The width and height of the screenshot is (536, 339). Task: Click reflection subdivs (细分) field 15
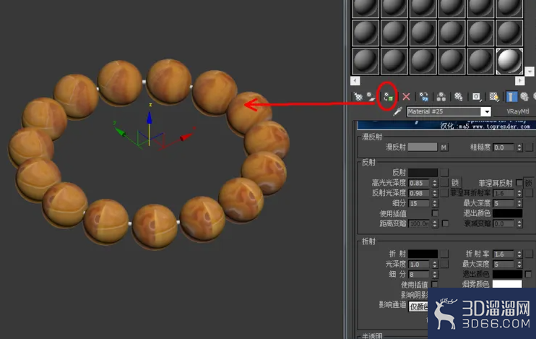pyautogui.click(x=419, y=204)
